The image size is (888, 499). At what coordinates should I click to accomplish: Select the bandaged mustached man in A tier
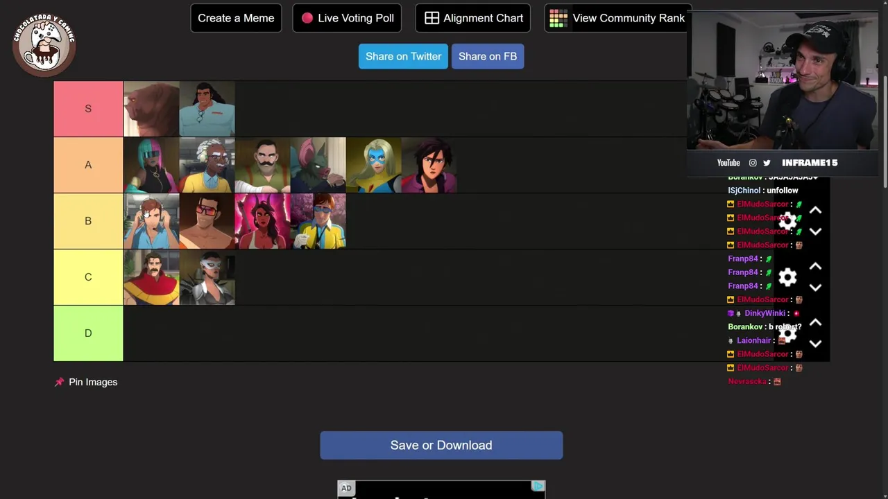pos(262,165)
